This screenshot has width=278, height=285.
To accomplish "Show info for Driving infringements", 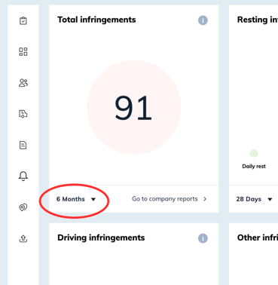I will point(203,238).
